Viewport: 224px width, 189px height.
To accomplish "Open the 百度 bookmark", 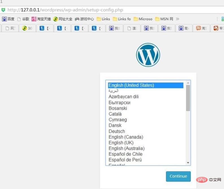I will pyautogui.click(x=8, y=19).
